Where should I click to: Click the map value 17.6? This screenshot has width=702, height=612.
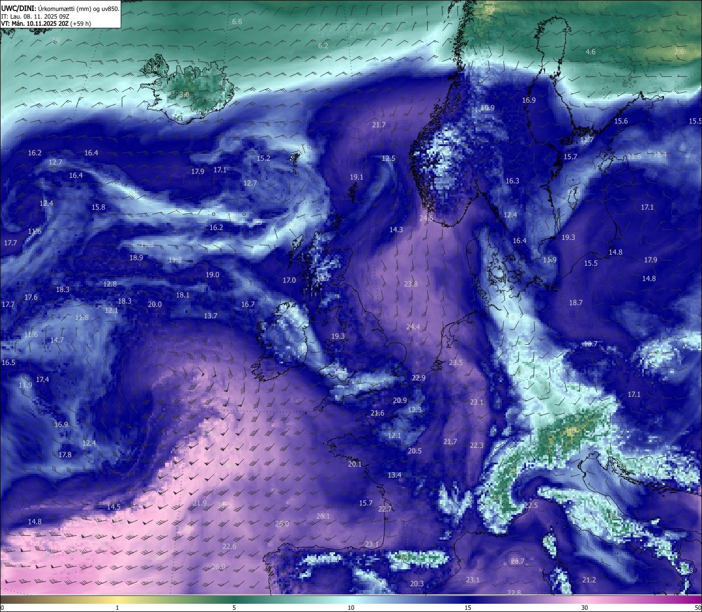pos(31,297)
